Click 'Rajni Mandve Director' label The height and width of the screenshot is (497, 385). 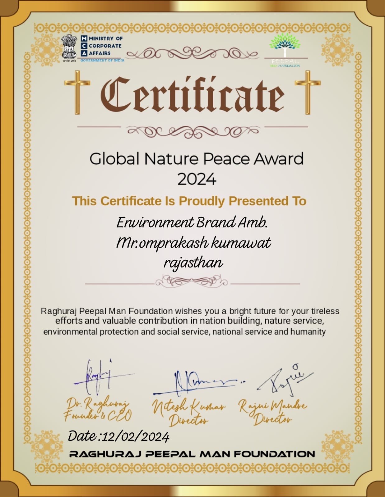[273, 413]
